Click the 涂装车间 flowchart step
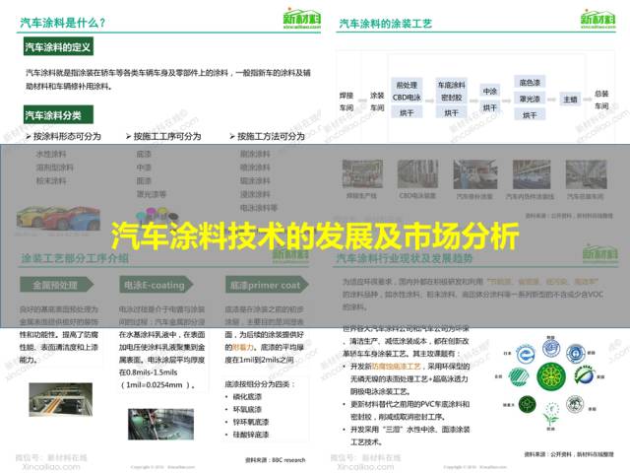Viewport: 630px width, 473px height. pos(377,101)
